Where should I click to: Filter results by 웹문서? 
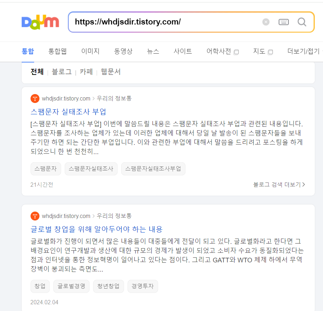click(111, 72)
